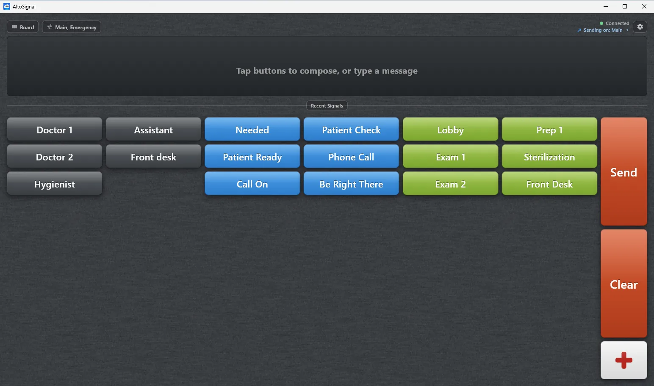Select the Assistant button
This screenshot has height=386, width=654.
153,130
